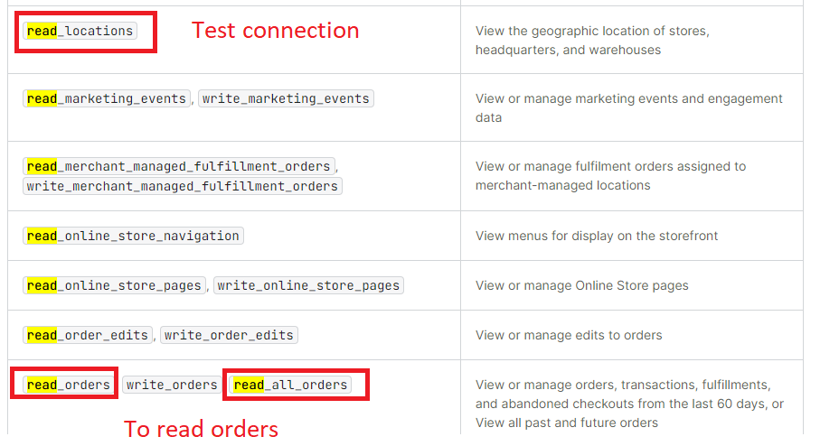Screen dimensions: 839x446
Task: Click the read_marketing_events scope tag
Action: click(x=107, y=98)
